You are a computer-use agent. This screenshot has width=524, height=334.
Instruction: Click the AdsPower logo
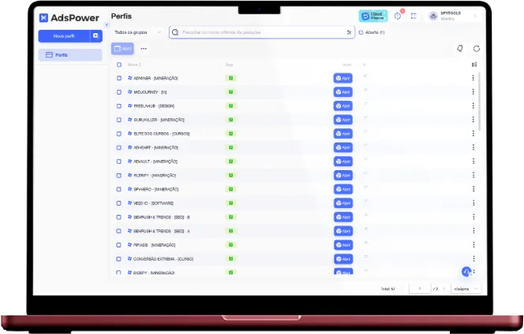(69, 17)
